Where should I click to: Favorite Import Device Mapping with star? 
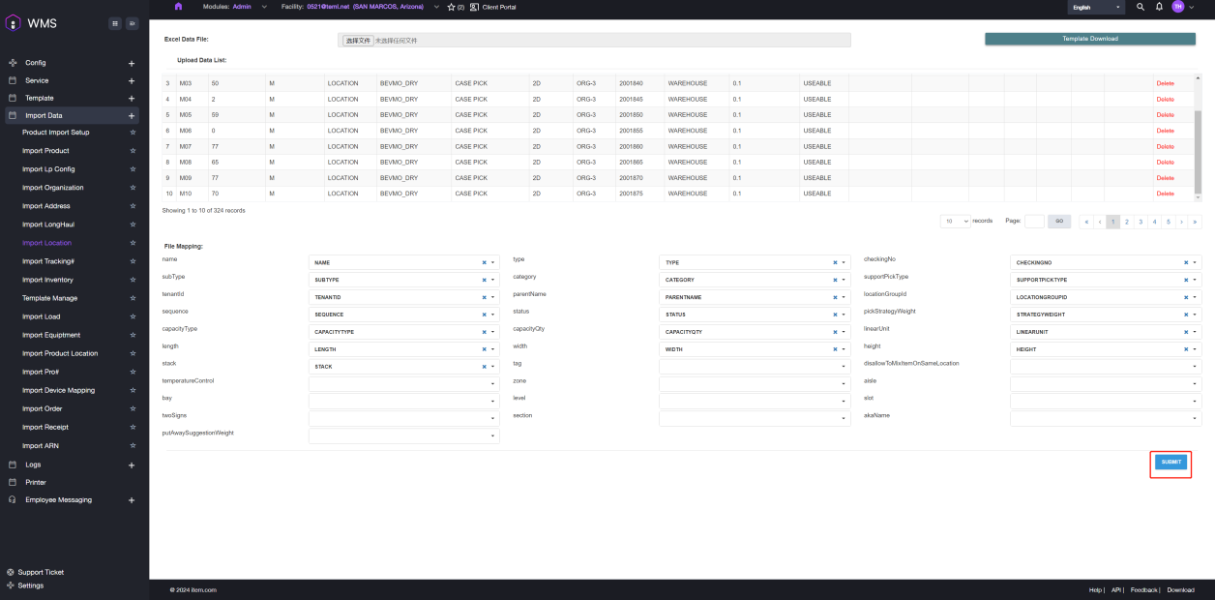click(133, 390)
